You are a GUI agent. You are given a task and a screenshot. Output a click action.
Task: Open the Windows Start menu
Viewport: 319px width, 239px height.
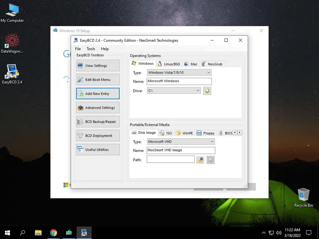click(7, 233)
